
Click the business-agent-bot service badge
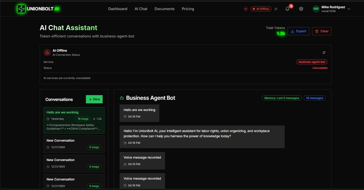312,62
